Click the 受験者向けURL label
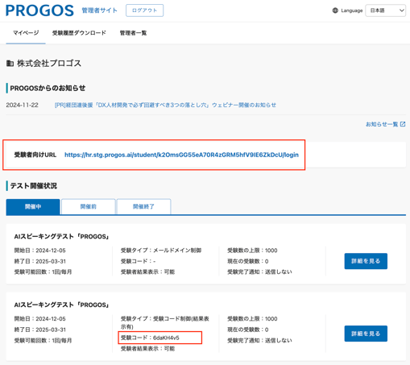This screenshot has width=410, height=365. point(35,155)
